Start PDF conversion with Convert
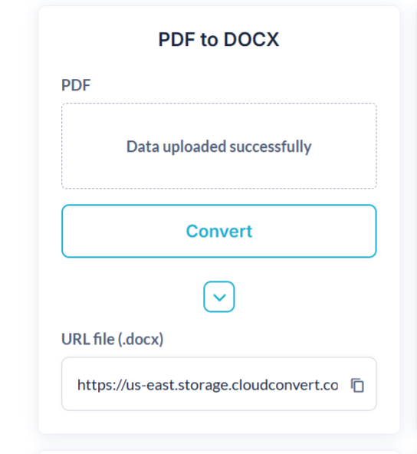The width and height of the screenshot is (417, 454). (219, 231)
